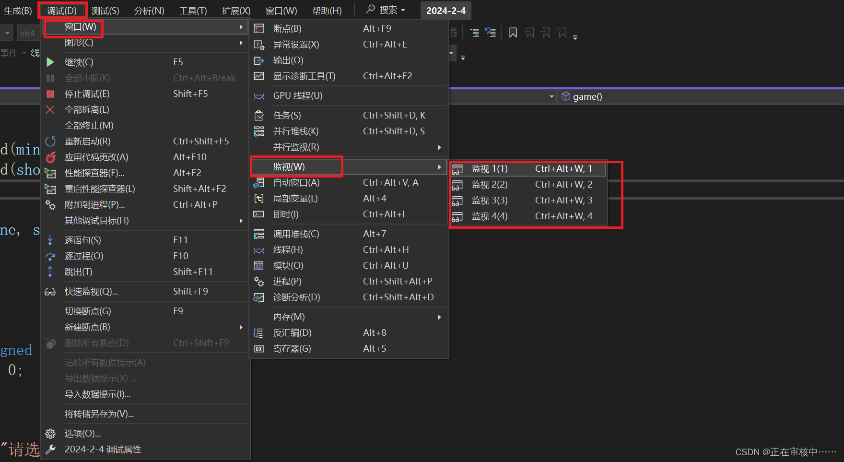
Task: Expand the 内存(M) submenu
Action: (x=348, y=317)
